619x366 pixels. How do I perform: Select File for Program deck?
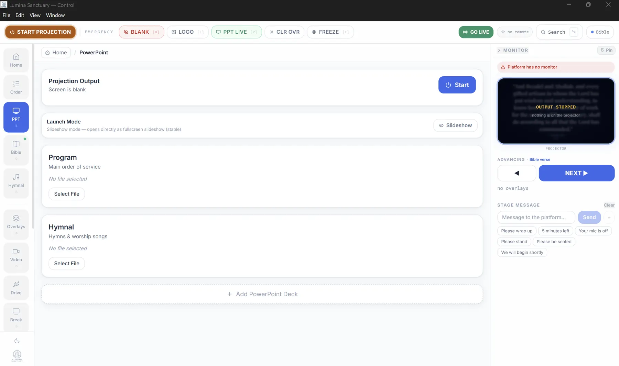click(x=67, y=194)
